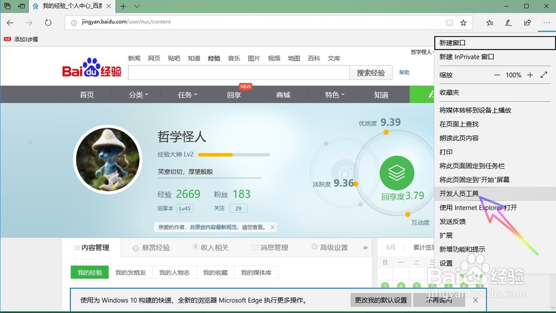Image resolution: width=556 pixels, height=313 pixels.
Task: Expand the 任务 navigation dropdown
Action: [x=187, y=95]
